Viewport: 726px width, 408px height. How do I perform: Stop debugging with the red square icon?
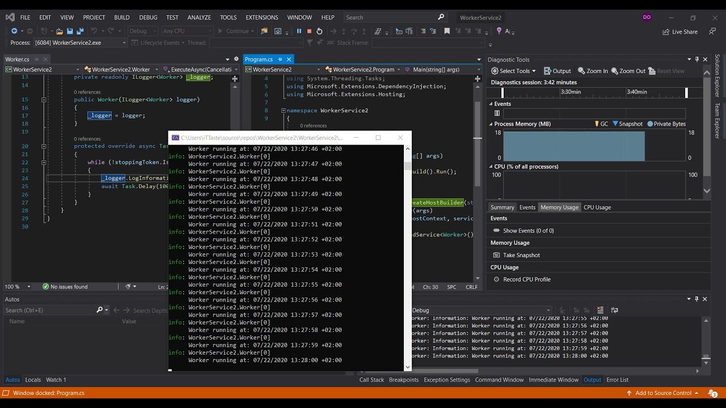309,31
